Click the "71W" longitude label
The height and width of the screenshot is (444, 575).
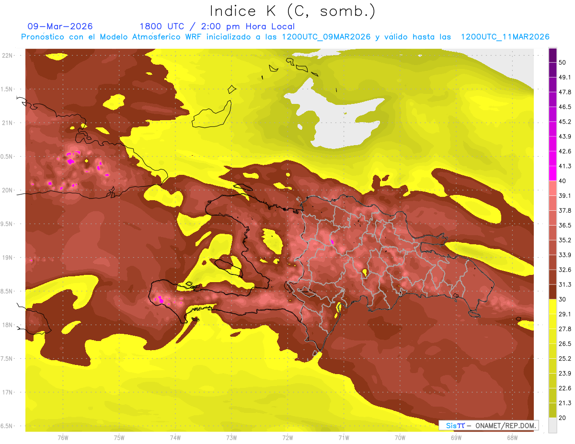coord(344,438)
